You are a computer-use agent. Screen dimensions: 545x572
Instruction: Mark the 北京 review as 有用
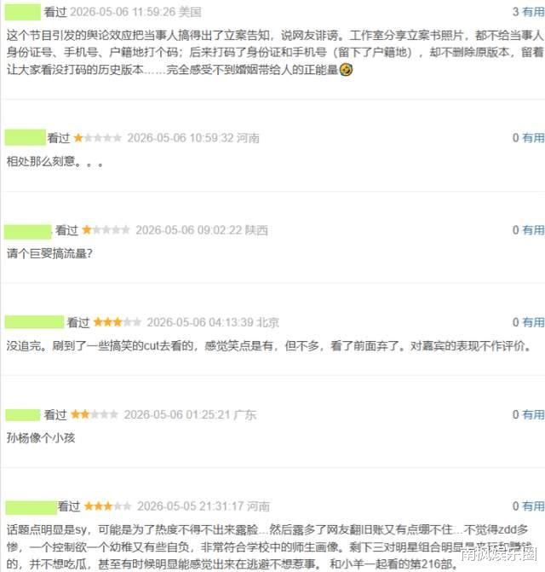(x=533, y=322)
